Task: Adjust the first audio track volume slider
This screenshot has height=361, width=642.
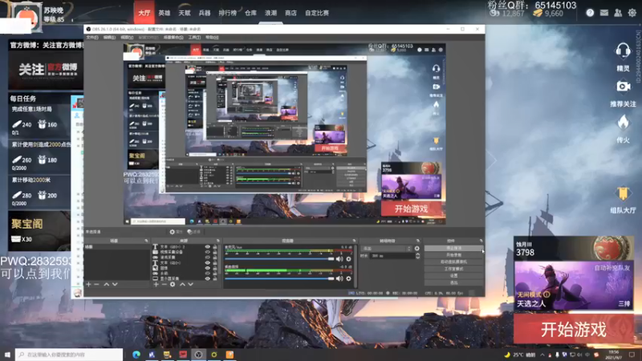Action: coord(279,258)
